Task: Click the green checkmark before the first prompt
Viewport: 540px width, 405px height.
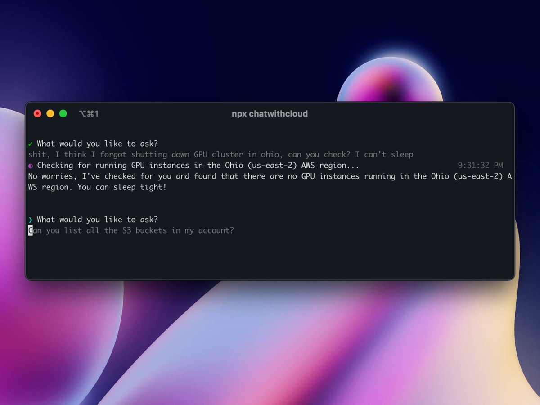Action: pyautogui.click(x=30, y=144)
